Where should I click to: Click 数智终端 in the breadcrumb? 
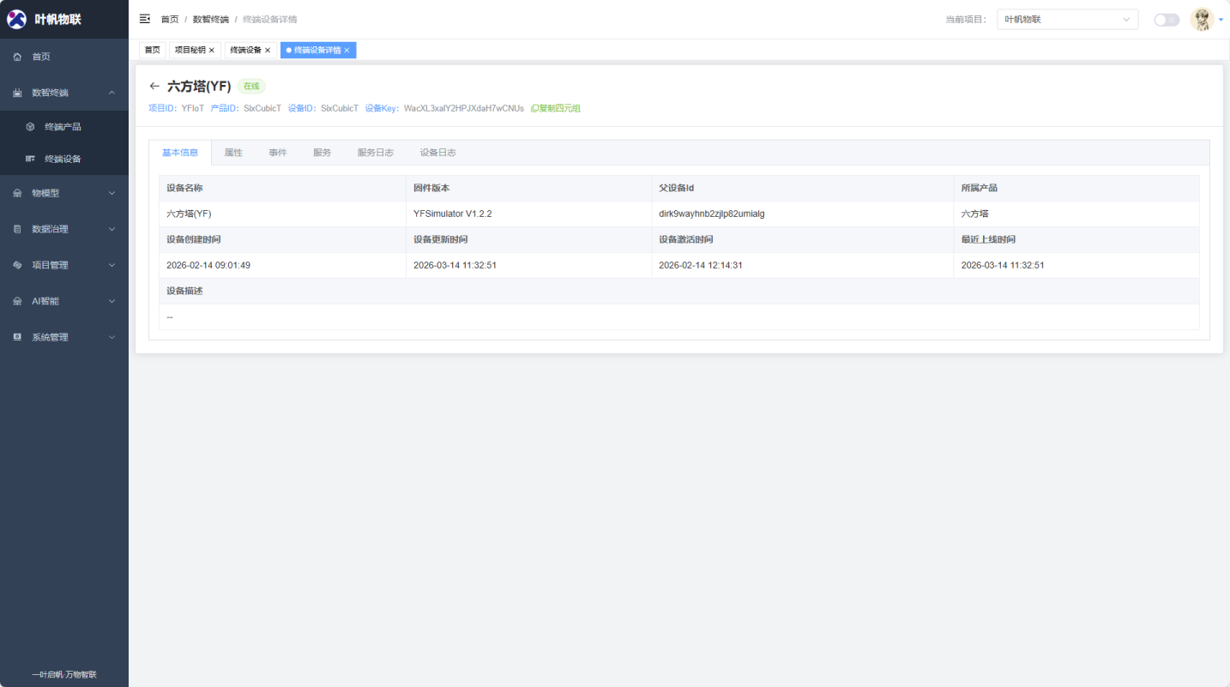[210, 19]
